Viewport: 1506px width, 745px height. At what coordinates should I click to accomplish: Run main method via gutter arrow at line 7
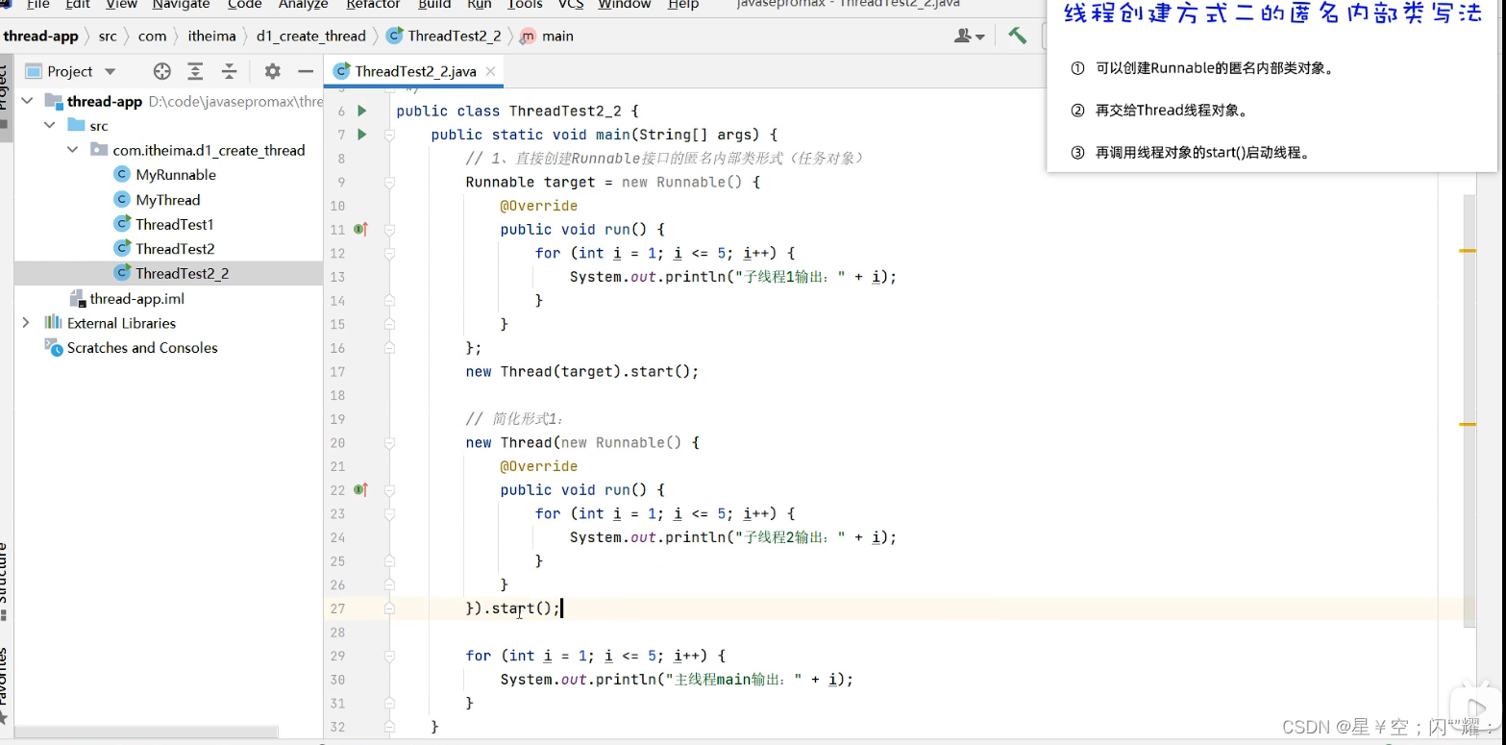click(x=361, y=135)
